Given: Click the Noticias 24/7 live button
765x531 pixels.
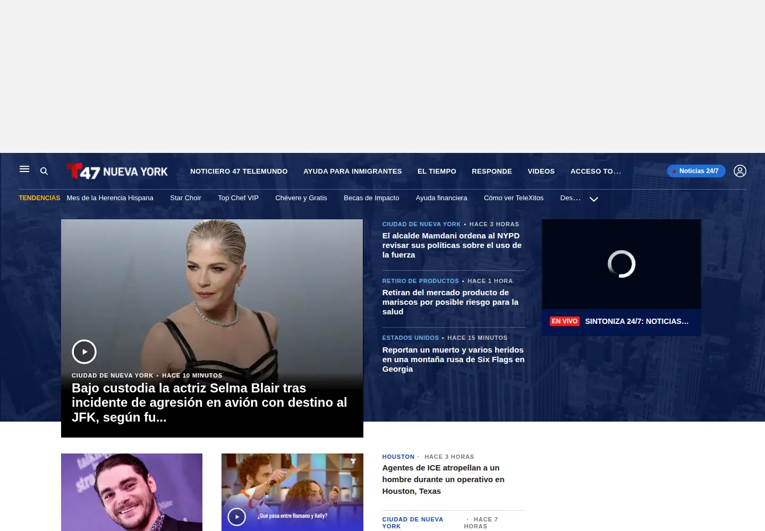Looking at the screenshot, I should tap(696, 171).
